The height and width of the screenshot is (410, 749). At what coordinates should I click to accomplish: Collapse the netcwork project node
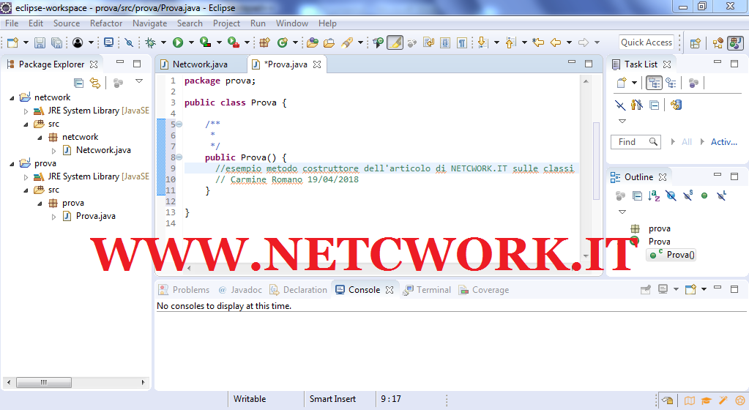tap(12, 97)
